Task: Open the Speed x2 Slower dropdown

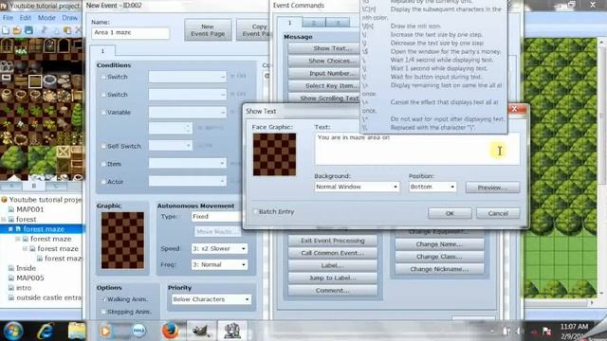Action: (x=219, y=248)
